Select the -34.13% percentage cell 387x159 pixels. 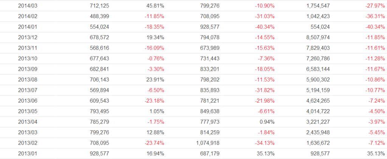[264, 143]
